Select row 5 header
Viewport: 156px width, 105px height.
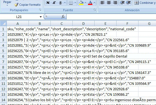click(x=3, y=51)
